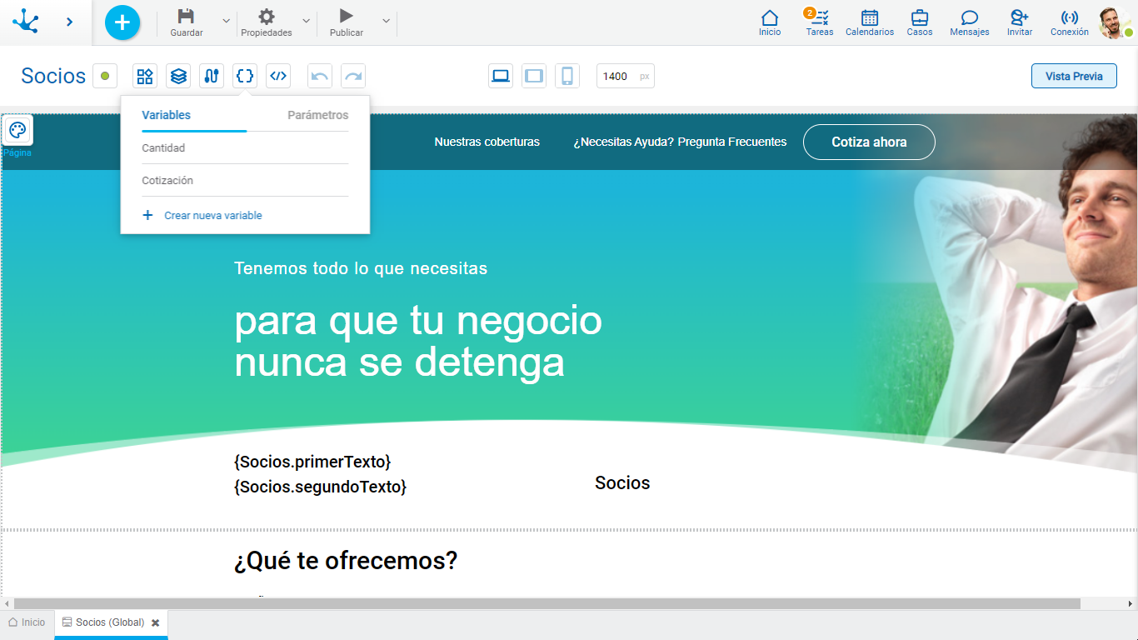Screen dimensions: 1138x640
Task: Select the {Socios.primerTexto} text
Action: pos(312,462)
